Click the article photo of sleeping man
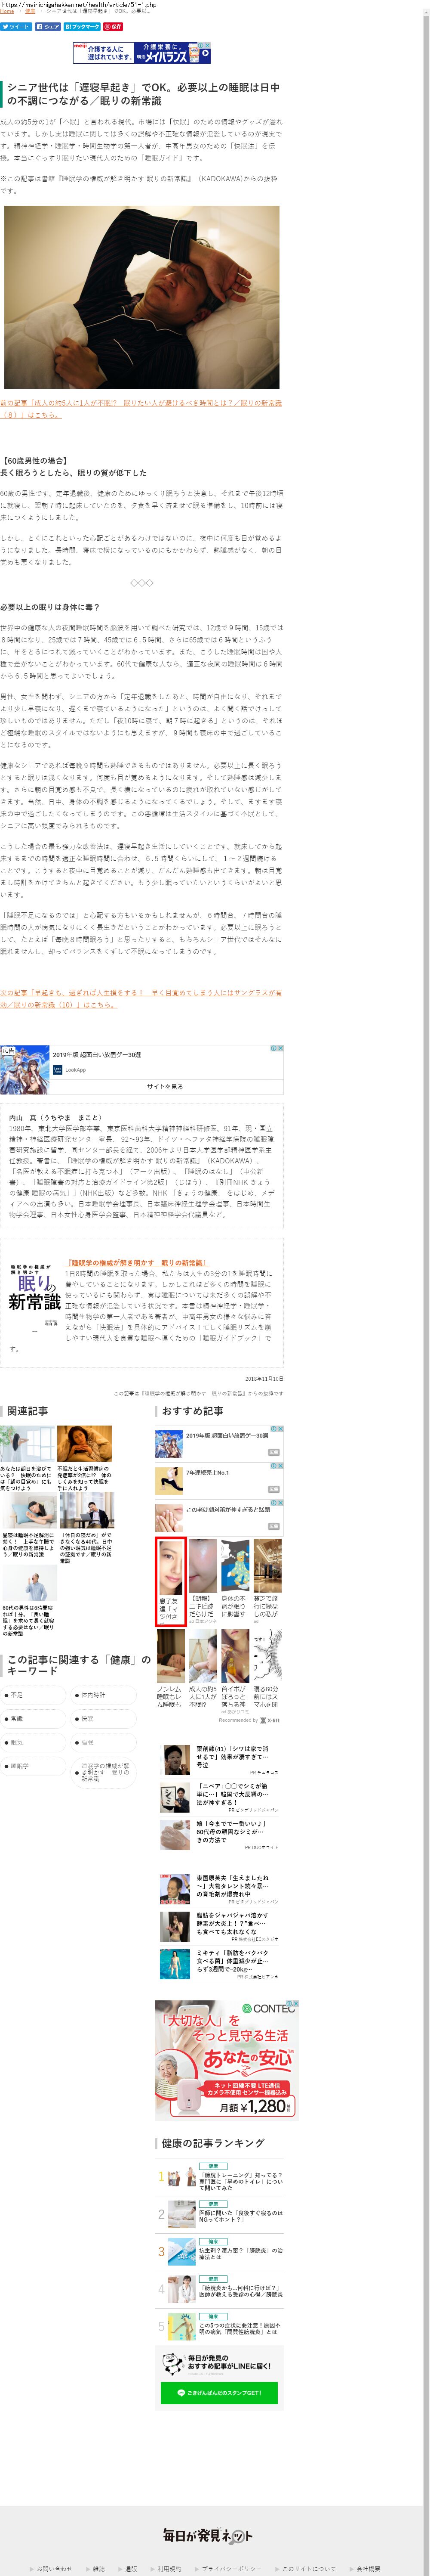 click(141, 297)
